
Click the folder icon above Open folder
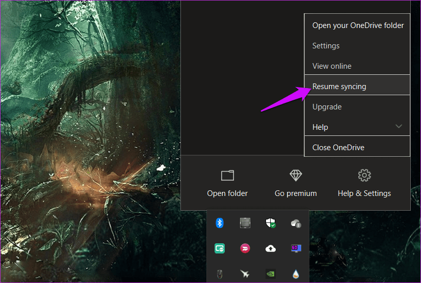227,176
